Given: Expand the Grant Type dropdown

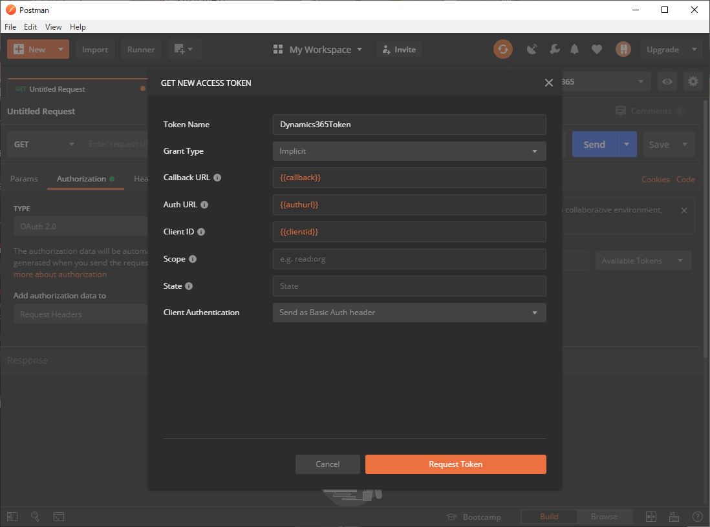Looking at the screenshot, I should (x=409, y=151).
